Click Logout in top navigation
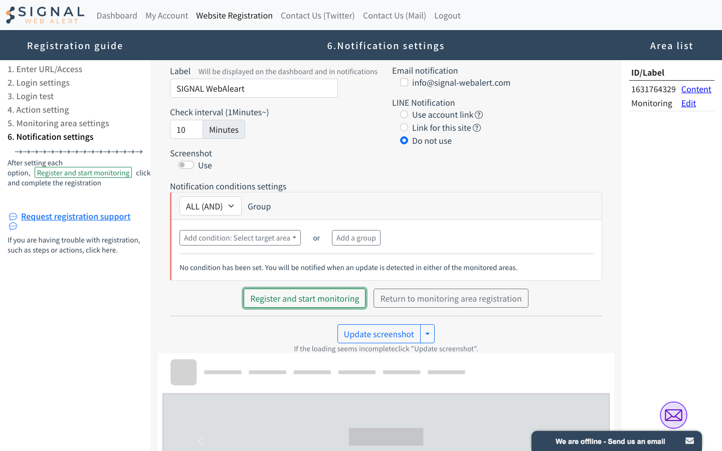Image resolution: width=722 pixels, height=451 pixels. click(447, 16)
